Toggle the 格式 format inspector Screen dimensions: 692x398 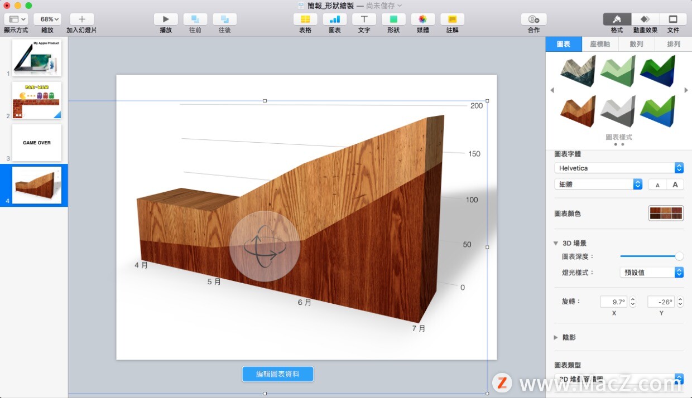(x=617, y=19)
